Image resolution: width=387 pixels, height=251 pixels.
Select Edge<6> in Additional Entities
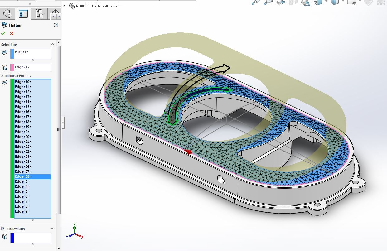point(33,196)
